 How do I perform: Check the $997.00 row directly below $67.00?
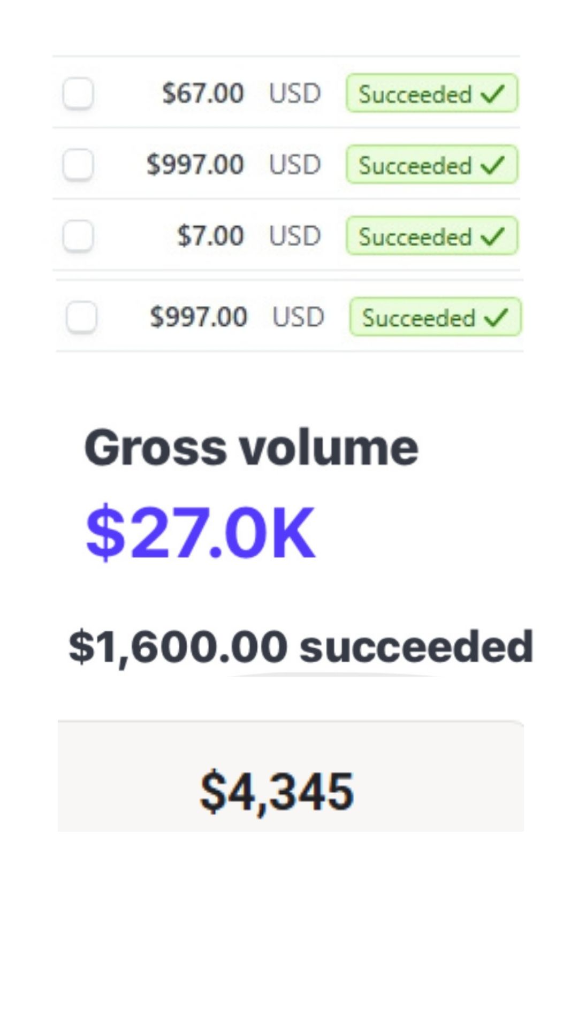click(78, 164)
